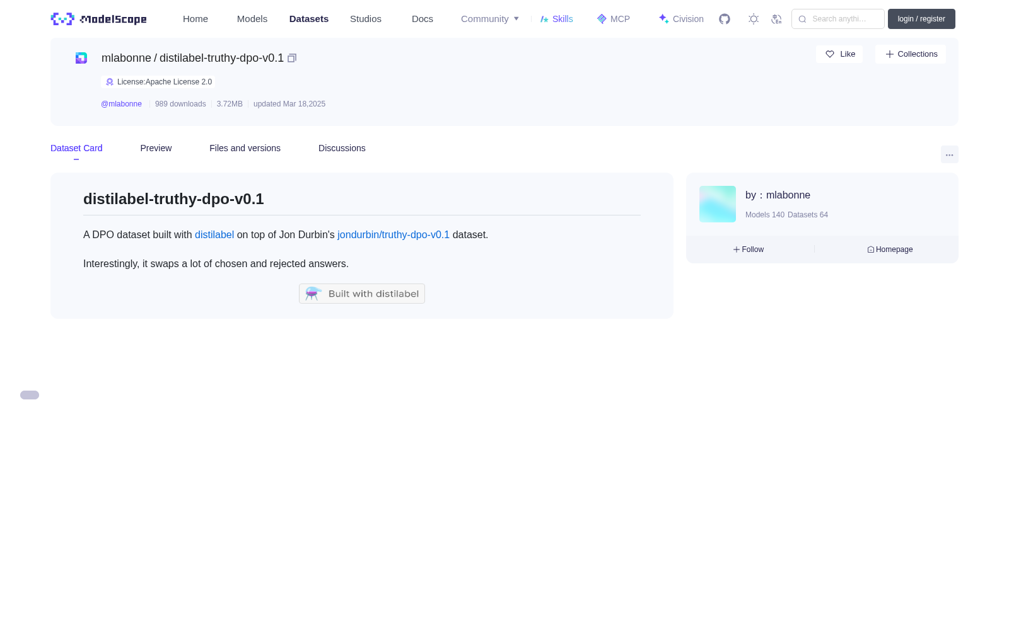The image size is (1009, 630).
Task: Follow mlabonne
Action: pyautogui.click(x=749, y=249)
